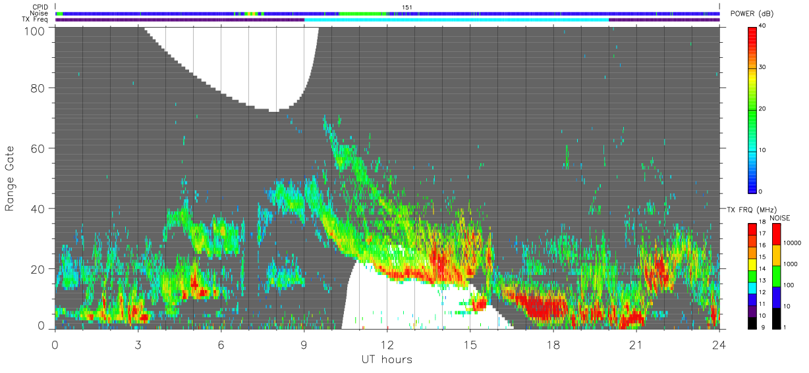This screenshot has width=809, height=373.
Task: Click the Range Gate axis tick '40'
Action: (x=38, y=209)
